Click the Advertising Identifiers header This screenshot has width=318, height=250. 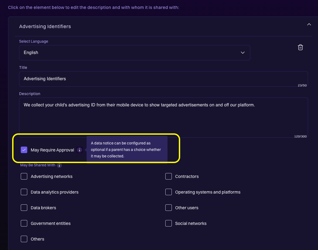pos(45,26)
